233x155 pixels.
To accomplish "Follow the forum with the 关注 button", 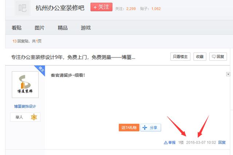I will (x=101, y=7).
